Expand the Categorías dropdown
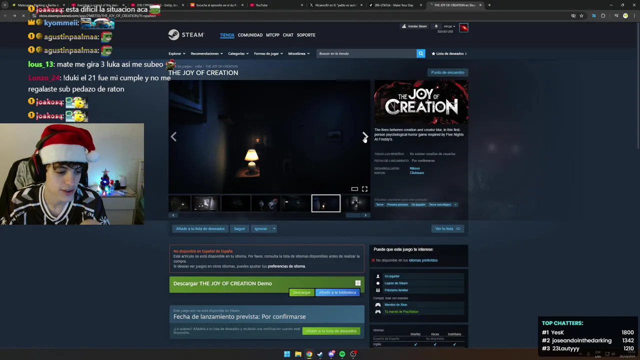 pyautogui.click(x=238, y=53)
